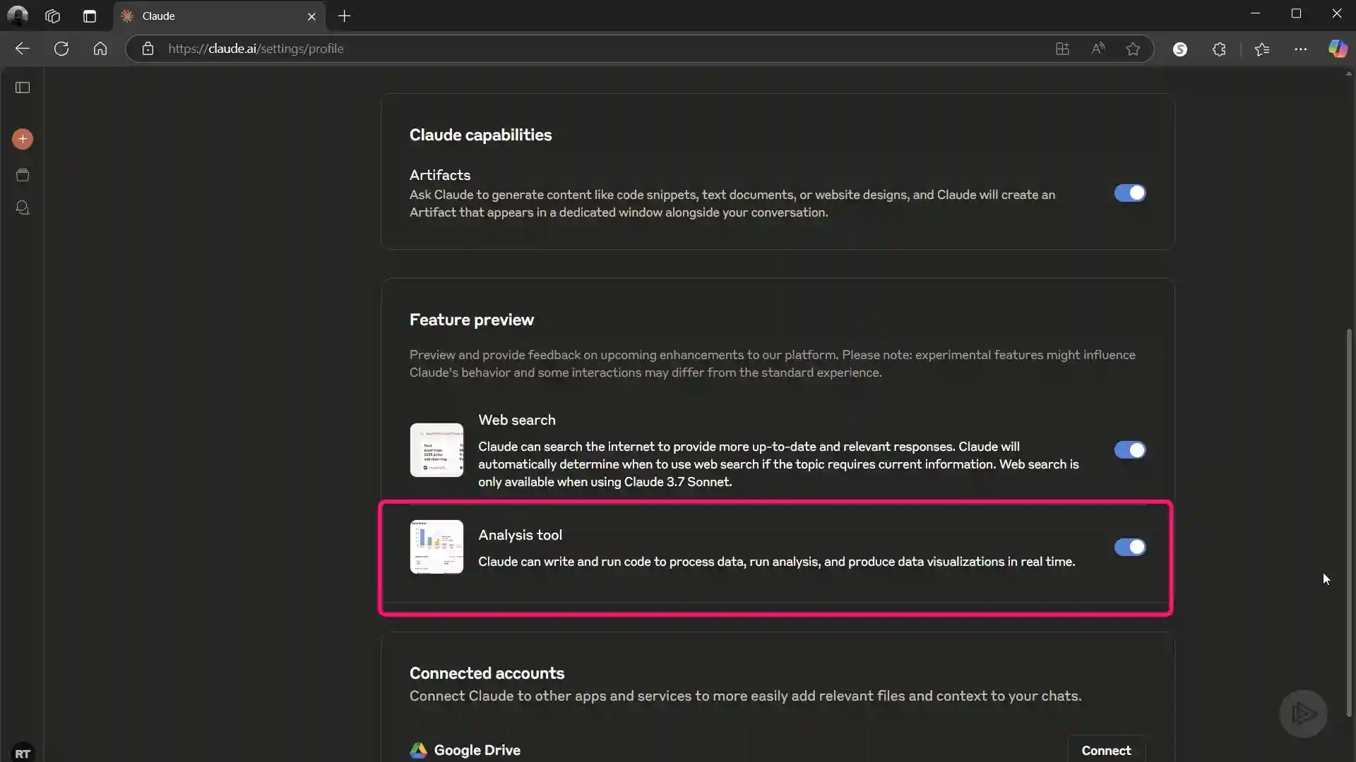1356x762 pixels.
Task: Switch off the Analysis tool toggle
Action: point(1130,547)
